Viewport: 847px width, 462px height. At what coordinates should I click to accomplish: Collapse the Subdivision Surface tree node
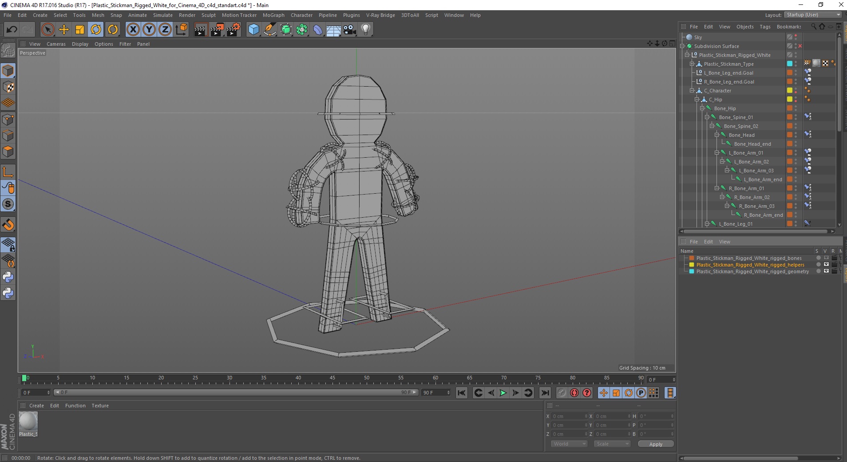pos(683,46)
